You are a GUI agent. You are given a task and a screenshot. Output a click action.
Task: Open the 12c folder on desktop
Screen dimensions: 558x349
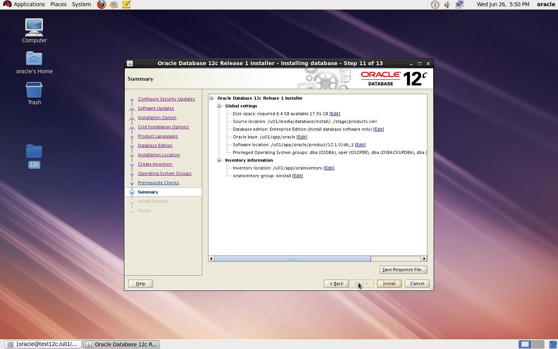pyautogui.click(x=34, y=156)
